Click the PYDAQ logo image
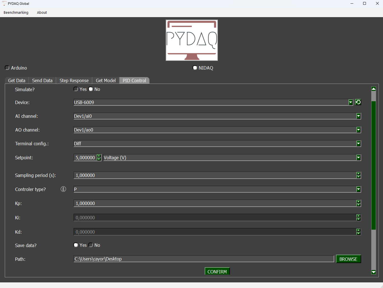 191,40
